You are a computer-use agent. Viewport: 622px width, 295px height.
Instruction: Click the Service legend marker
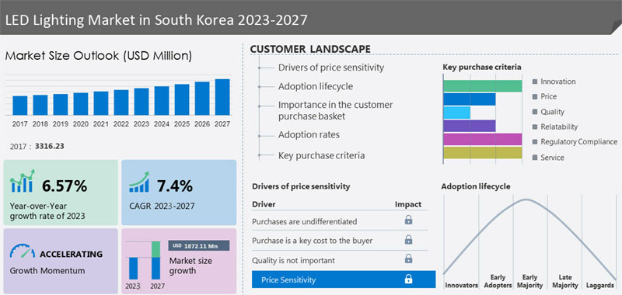[535, 158]
